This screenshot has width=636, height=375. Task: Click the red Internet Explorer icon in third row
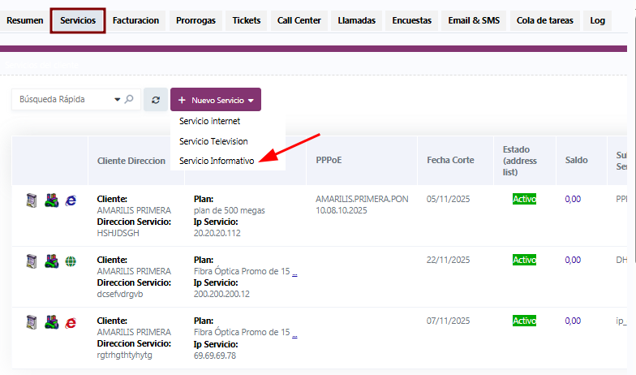71,322
